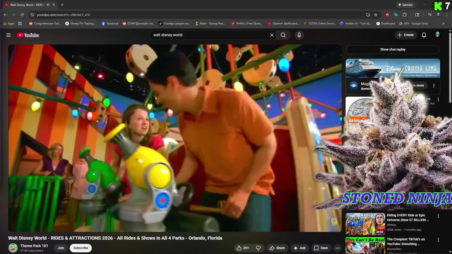Open the PinPics bookmark
This screenshot has width=452, height=254.
pyautogui.click(x=247, y=24)
